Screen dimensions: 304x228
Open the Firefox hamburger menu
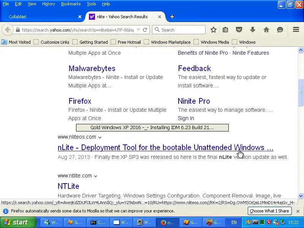coord(296,30)
